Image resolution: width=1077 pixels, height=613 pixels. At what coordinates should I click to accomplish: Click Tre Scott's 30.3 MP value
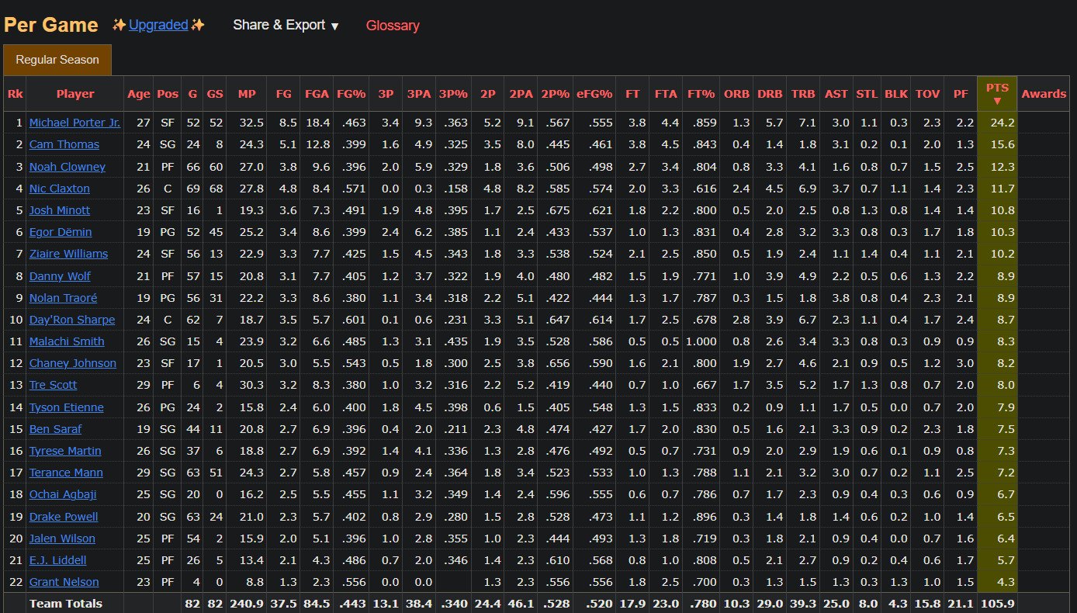[252, 385]
